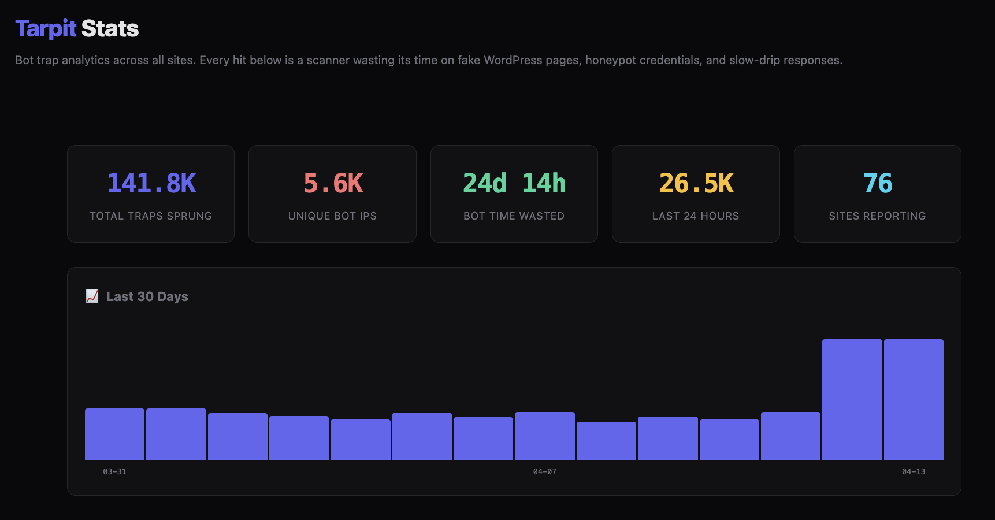Click the BOT TIME WASTED label
The width and height of the screenshot is (995, 520).
[514, 216]
